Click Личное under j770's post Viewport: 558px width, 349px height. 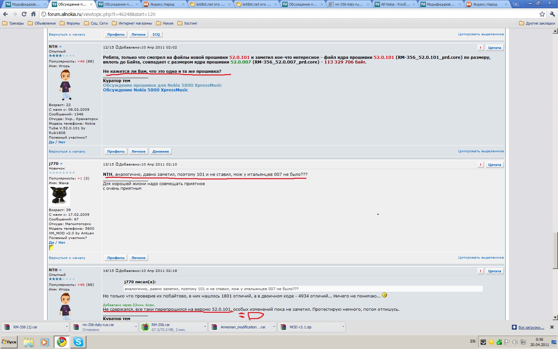pos(139,258)
